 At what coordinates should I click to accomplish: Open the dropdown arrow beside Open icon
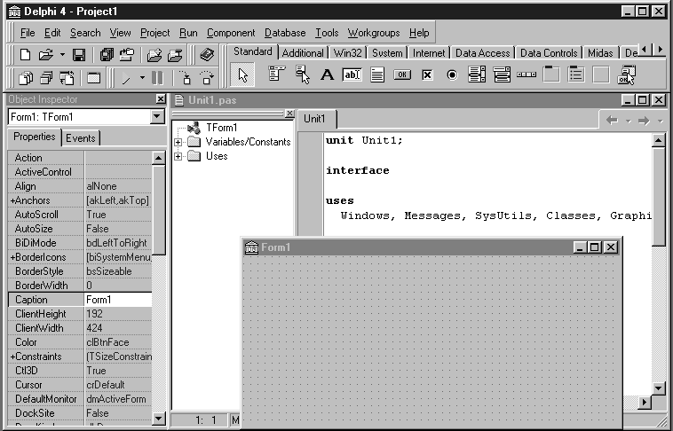point(62,55)
